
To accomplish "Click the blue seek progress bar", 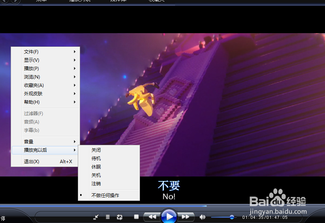I will pos(103,206).
